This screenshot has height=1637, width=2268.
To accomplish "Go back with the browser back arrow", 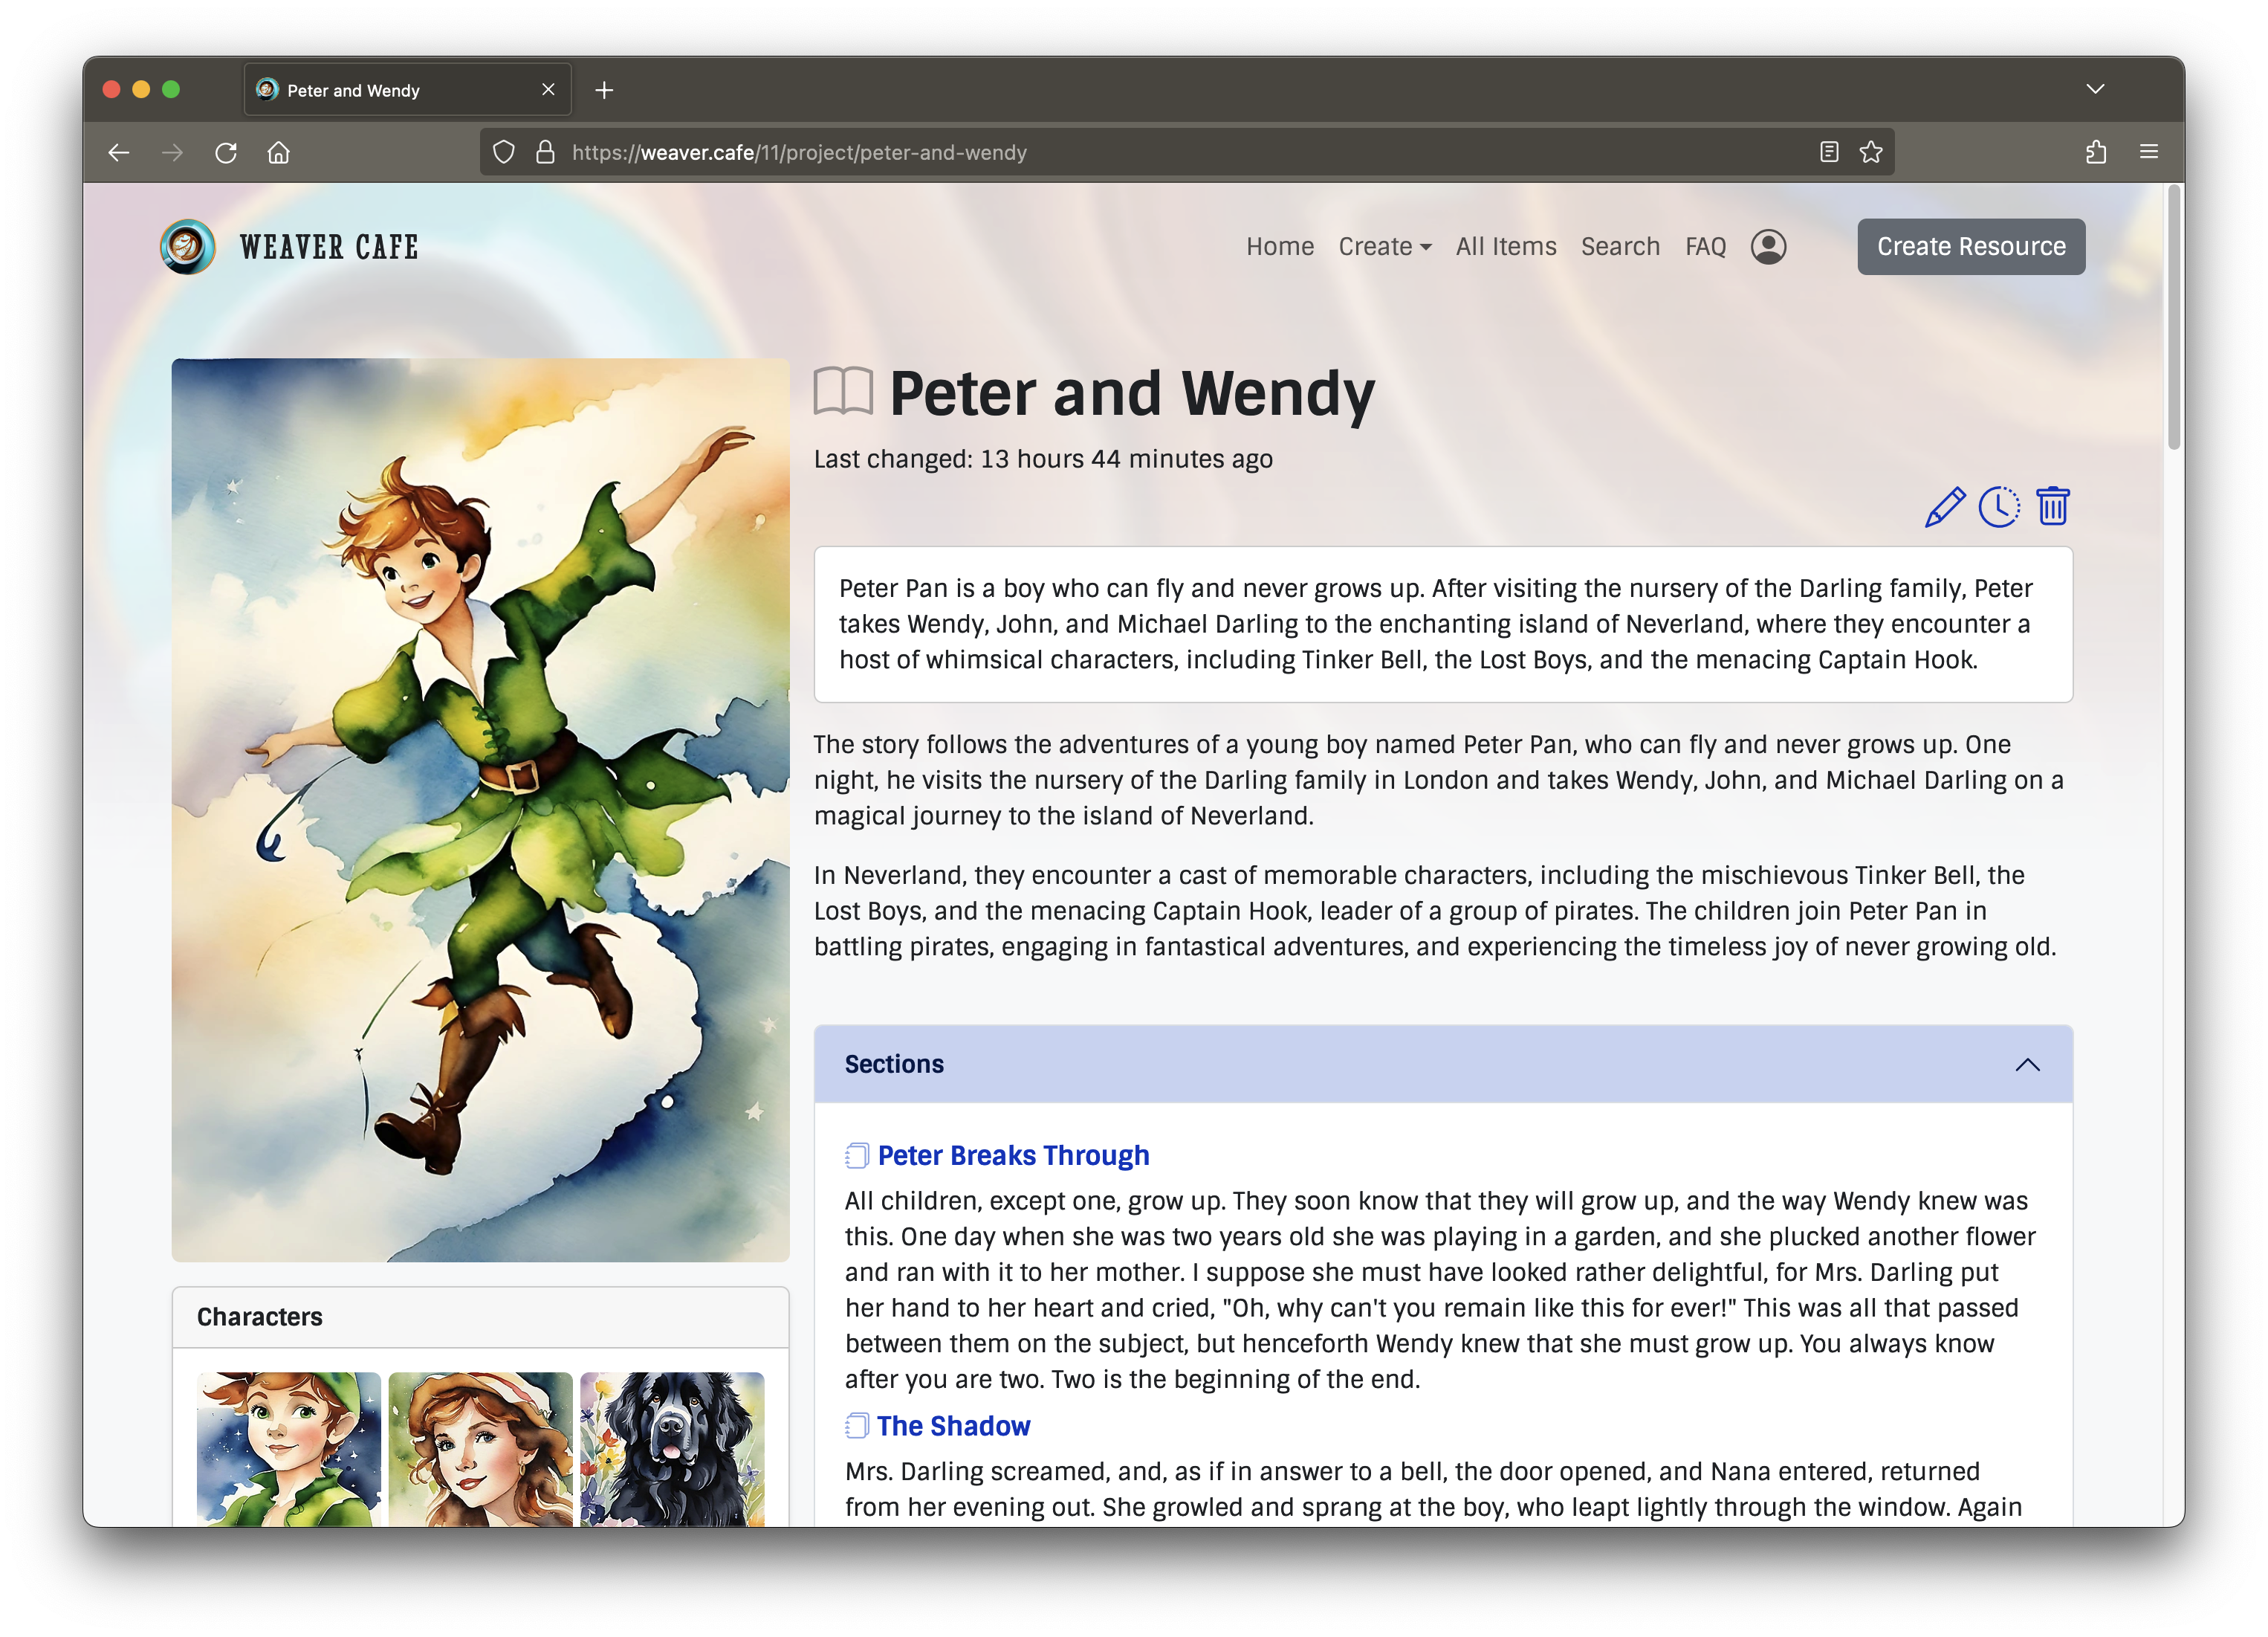I will 119,152.
